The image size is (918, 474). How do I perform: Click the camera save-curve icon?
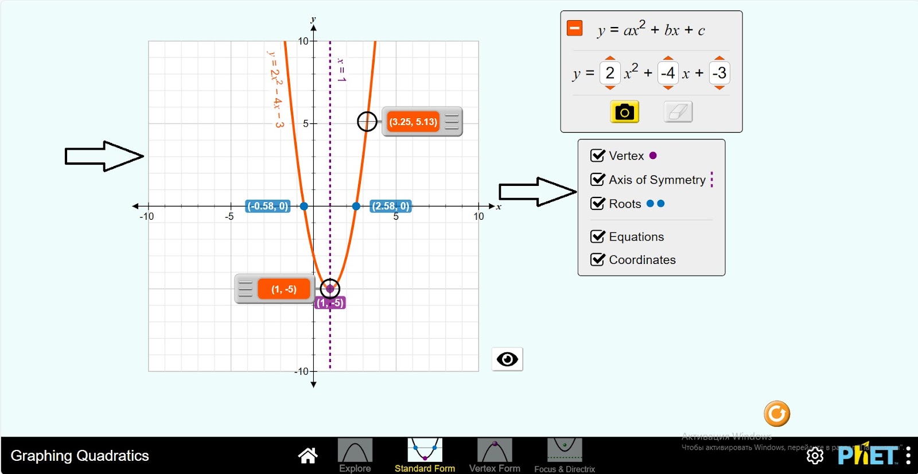(624, 112)
